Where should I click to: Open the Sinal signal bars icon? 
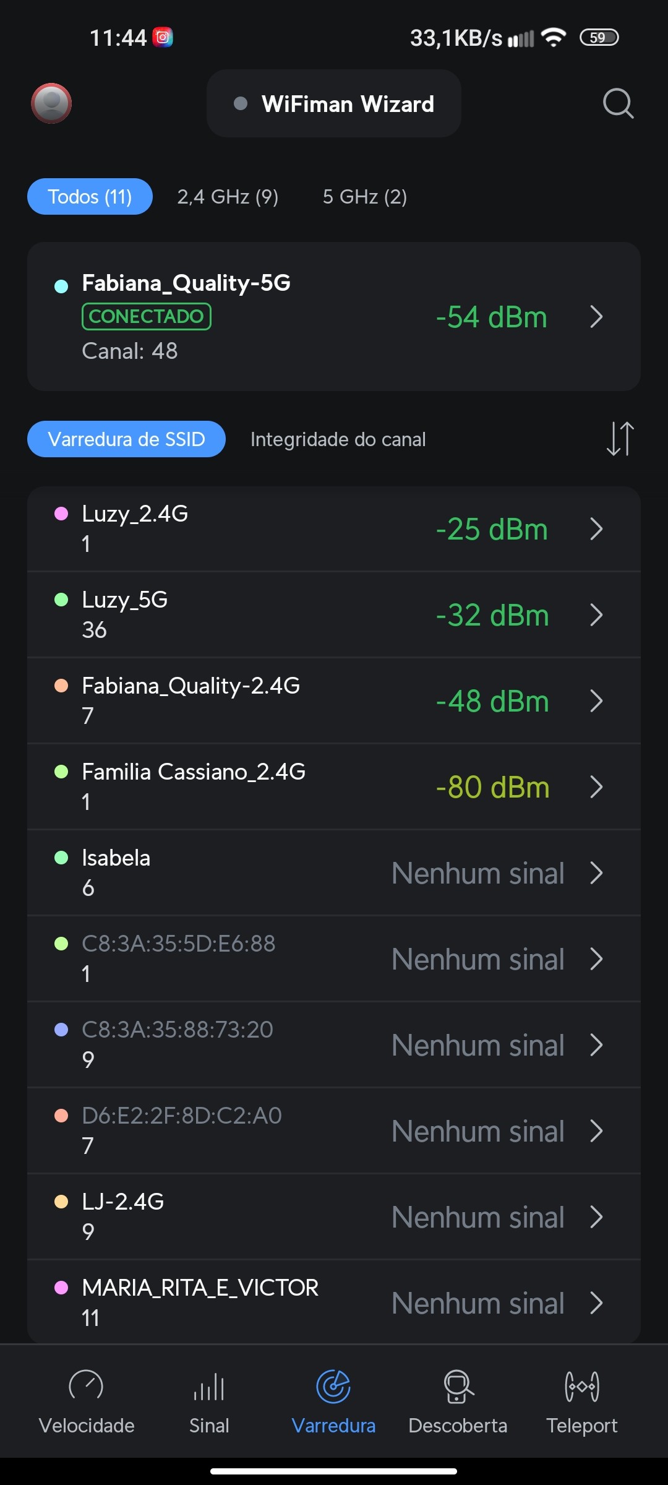tap(209, 1387)
